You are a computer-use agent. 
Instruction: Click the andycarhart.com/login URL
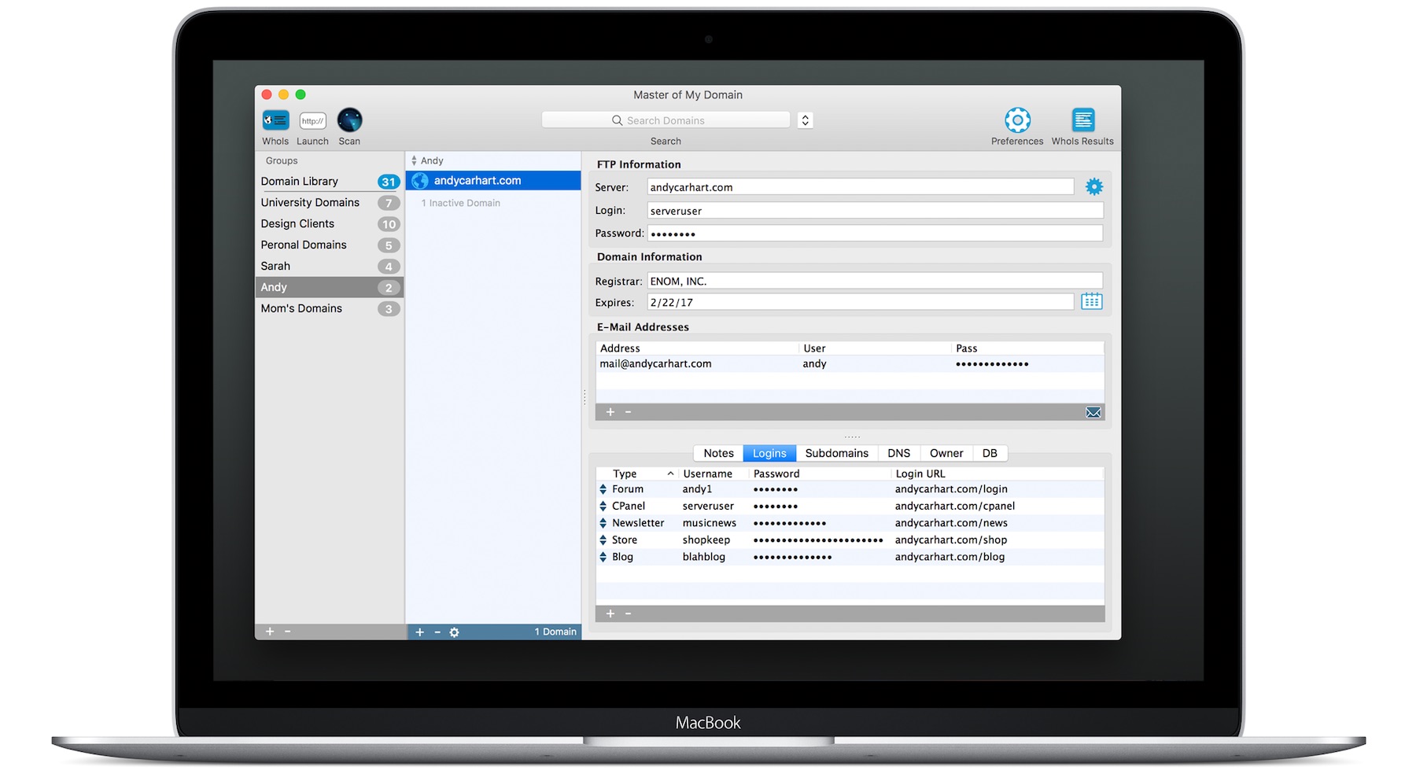(x=951, y=489)
